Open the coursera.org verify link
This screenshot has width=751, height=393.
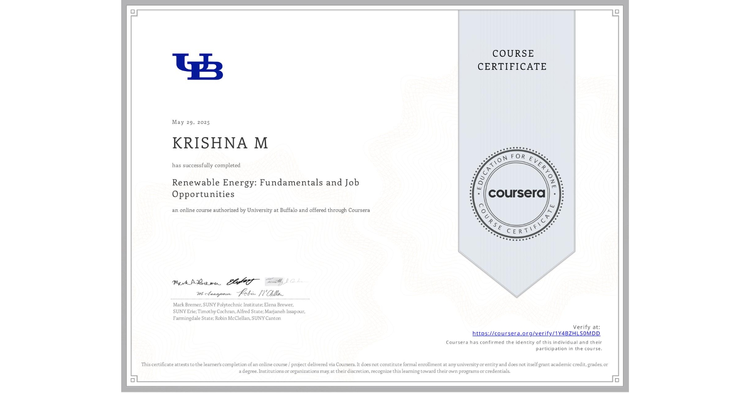536,333
